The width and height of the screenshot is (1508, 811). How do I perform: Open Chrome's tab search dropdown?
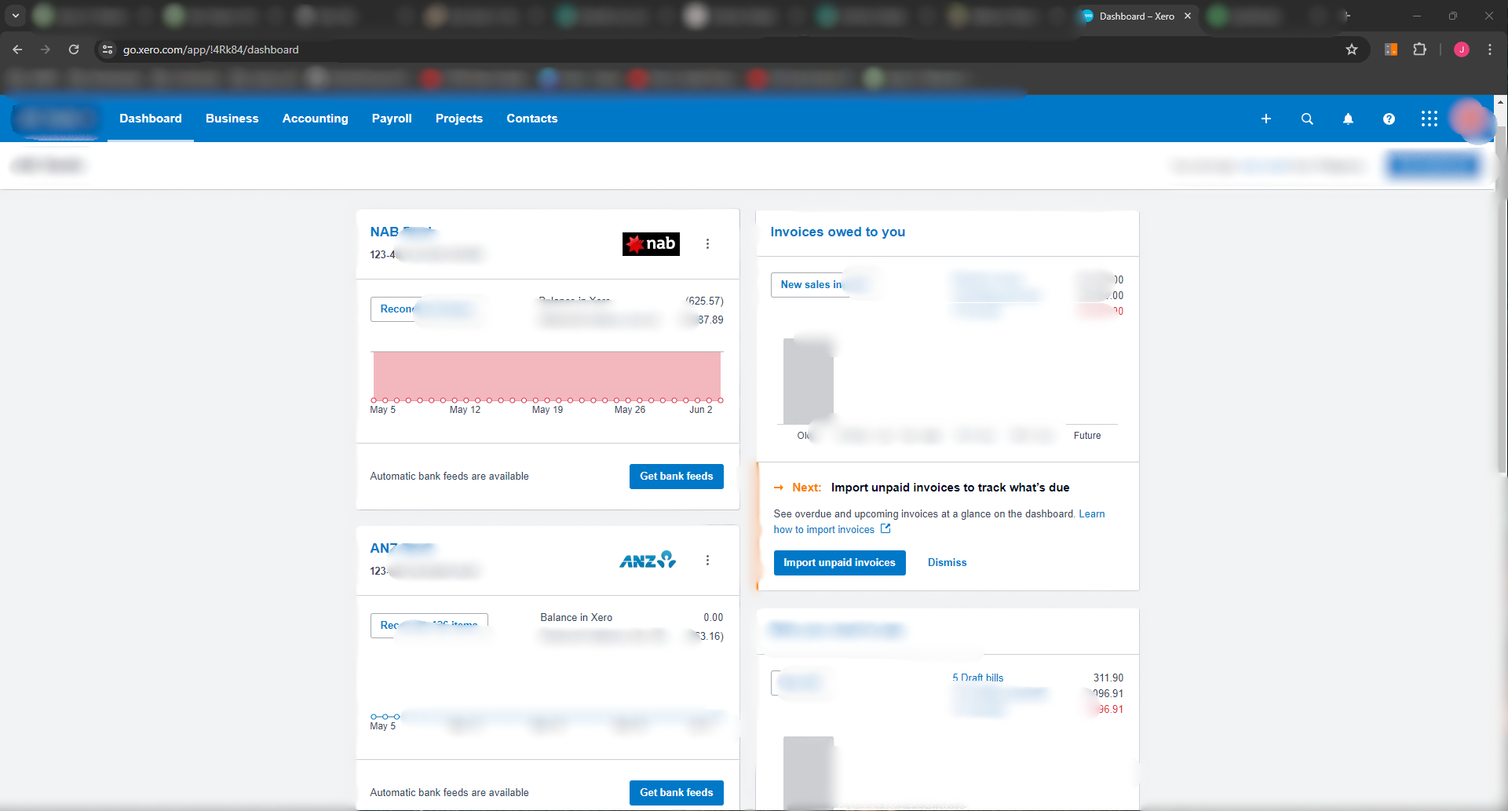pyautogui.click(x=16, y=16)
